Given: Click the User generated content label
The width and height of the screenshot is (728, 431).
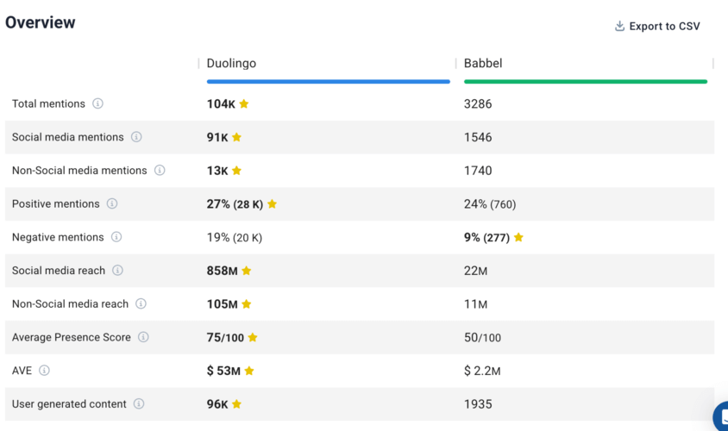Looking at the screenshot, I should (x=69, y=404).
